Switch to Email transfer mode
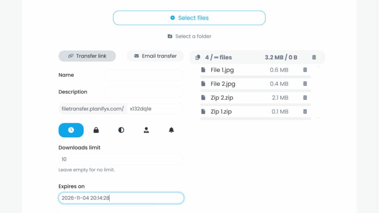Screen dimensions: 379x213 coord(155,56)
